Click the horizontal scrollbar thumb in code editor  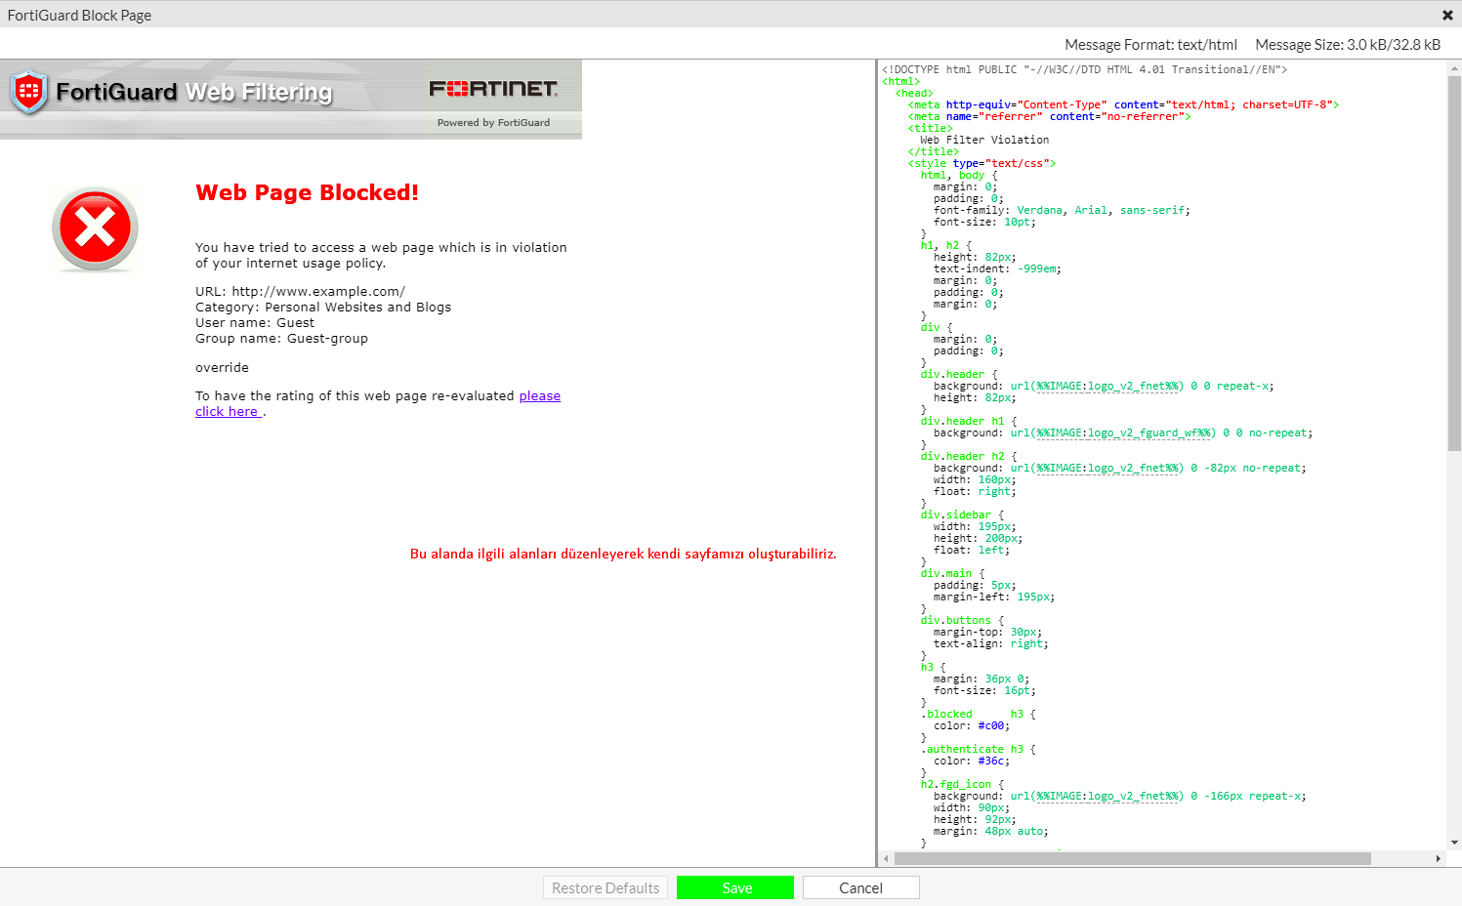pyautogui.click(x=1133, y=858)
